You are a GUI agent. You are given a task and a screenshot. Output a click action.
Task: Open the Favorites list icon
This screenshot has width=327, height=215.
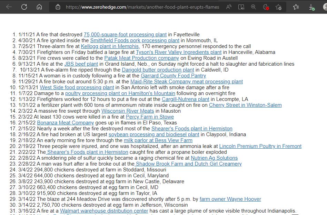(x=296, y=7)
